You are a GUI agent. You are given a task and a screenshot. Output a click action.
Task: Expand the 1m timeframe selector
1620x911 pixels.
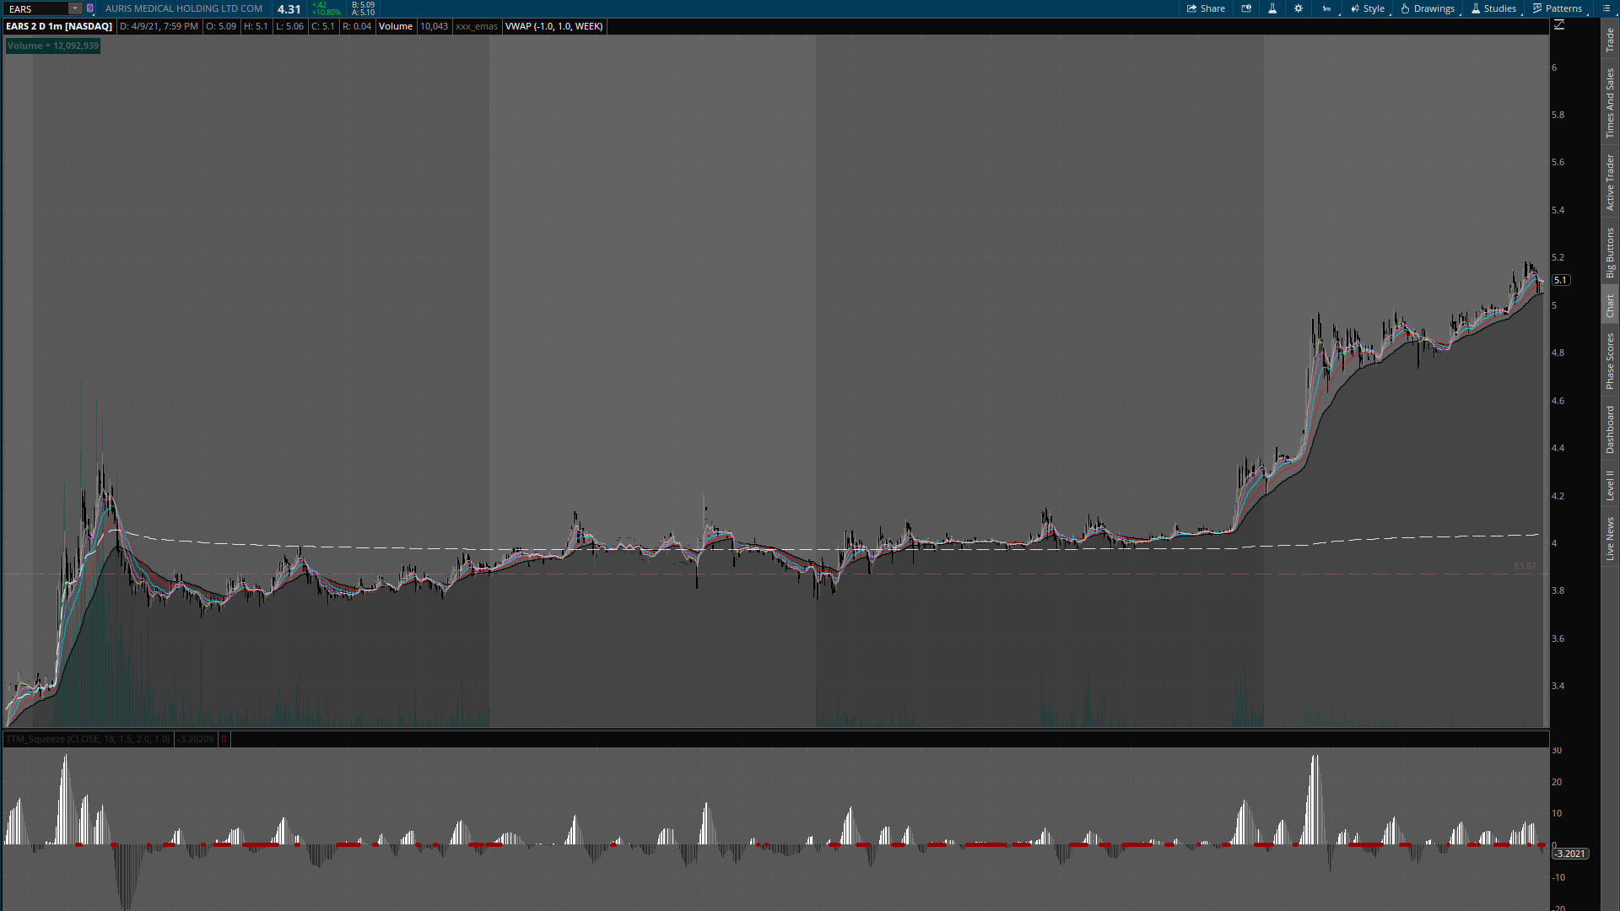tap(1326, 8)
